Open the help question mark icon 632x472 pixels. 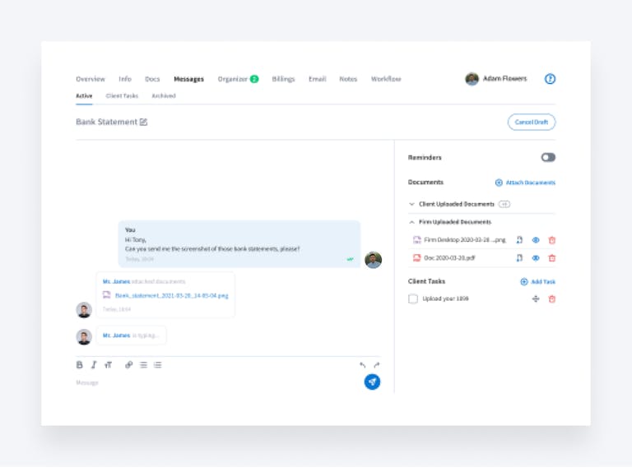click(x=550, y=79)
